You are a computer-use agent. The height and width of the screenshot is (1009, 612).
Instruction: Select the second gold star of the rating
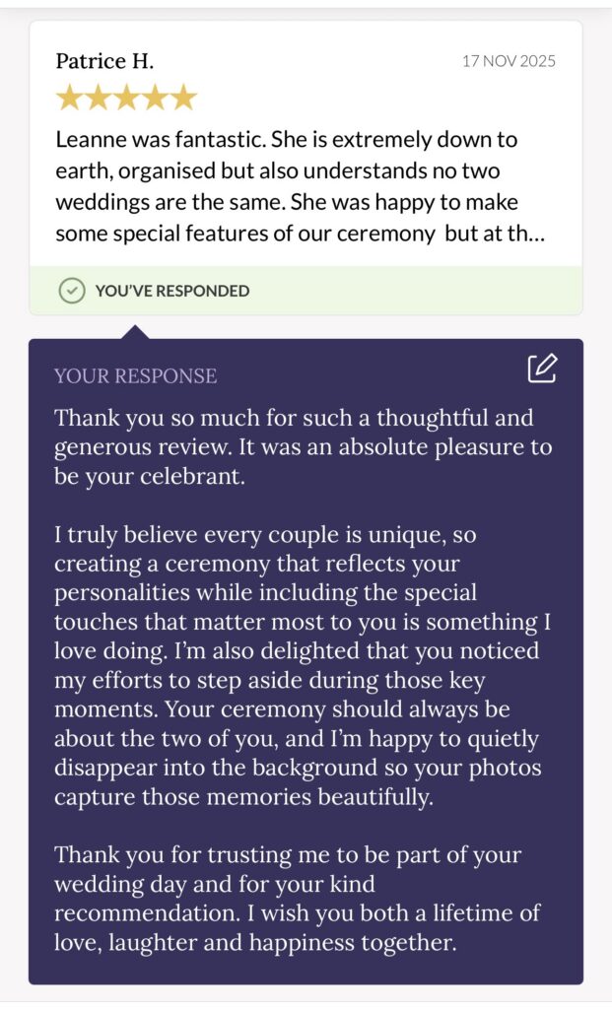coord(98,98)
